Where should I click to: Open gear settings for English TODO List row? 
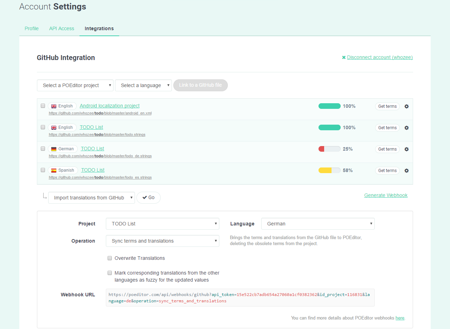pos(406,128)
